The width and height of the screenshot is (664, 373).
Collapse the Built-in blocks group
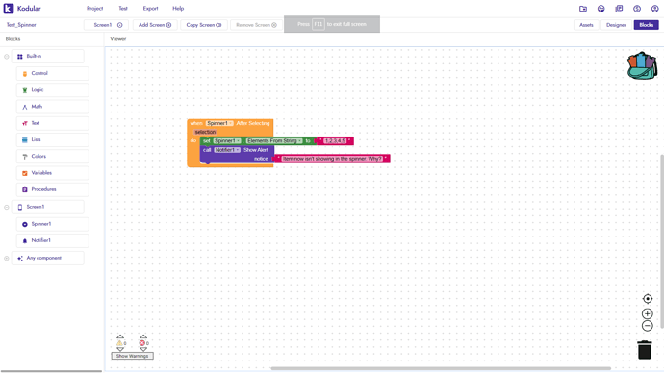click(x=7, y=57)
